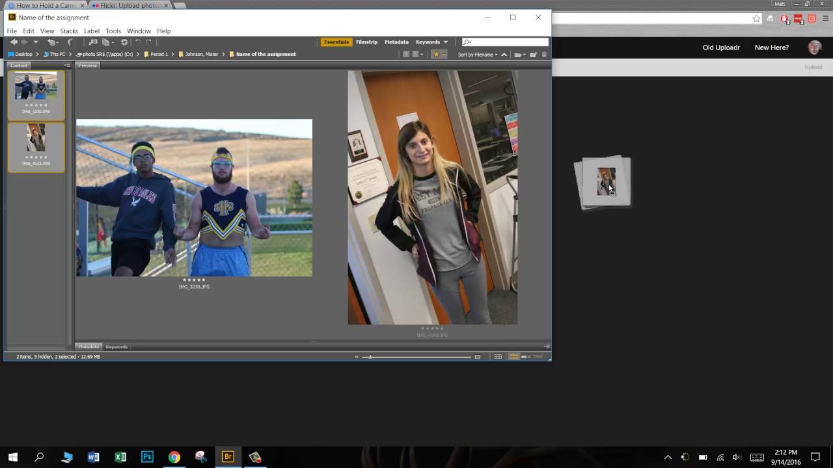Image resolution: width=833 pixels, height=468 pixels.
Task: Open the Edit menu
Action: click(x=29, y=31)
